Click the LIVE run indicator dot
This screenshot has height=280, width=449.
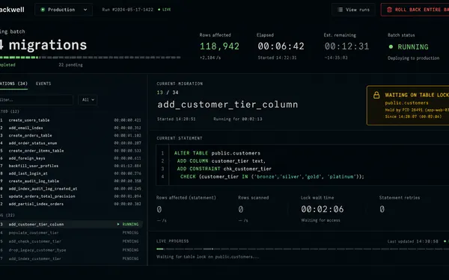(x=159, y=10)
